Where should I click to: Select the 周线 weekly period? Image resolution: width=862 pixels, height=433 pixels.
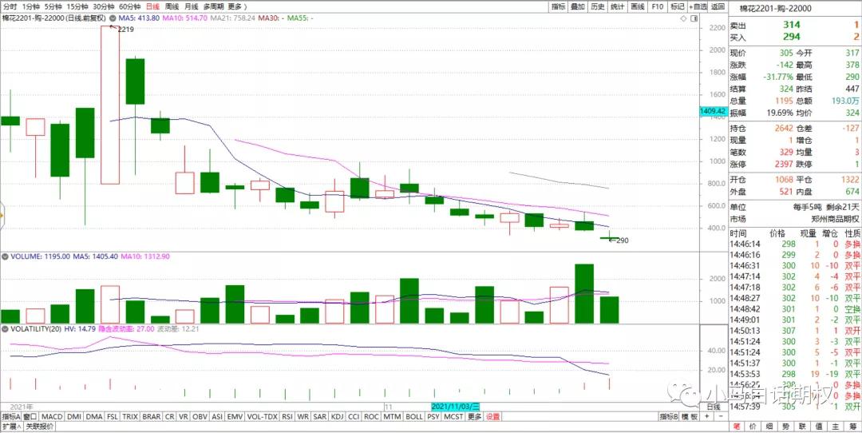pyautogui.click(x=171, y=6)
